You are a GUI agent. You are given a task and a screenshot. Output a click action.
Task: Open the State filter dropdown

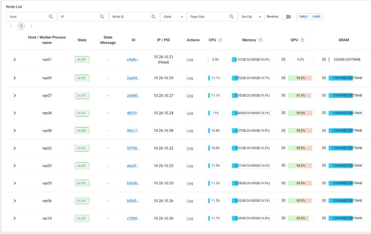click(x=174, y=17)
